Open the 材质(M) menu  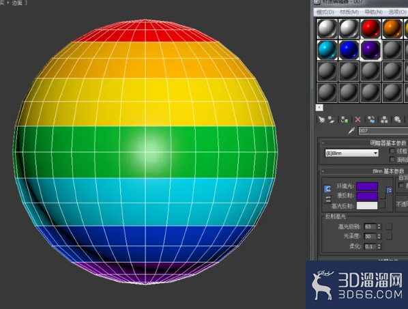349,12
